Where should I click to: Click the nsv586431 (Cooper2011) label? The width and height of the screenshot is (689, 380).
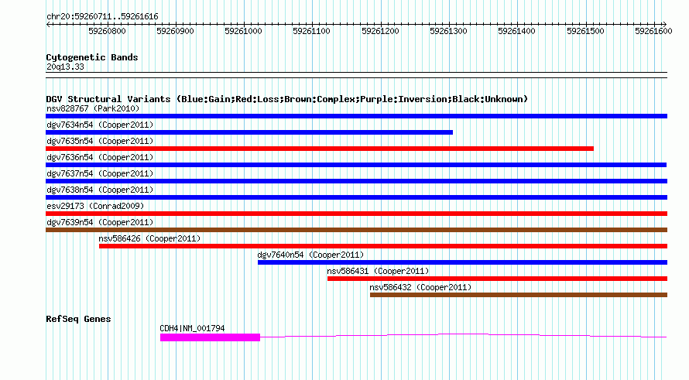tap(378, 271)
